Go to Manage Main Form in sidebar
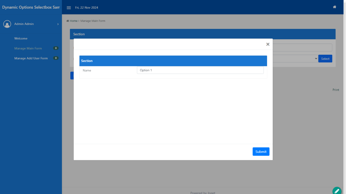The image size is (346, 194). pos(28,48)
